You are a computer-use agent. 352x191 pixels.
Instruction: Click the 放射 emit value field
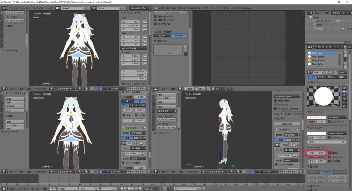(x=316, y=153)
